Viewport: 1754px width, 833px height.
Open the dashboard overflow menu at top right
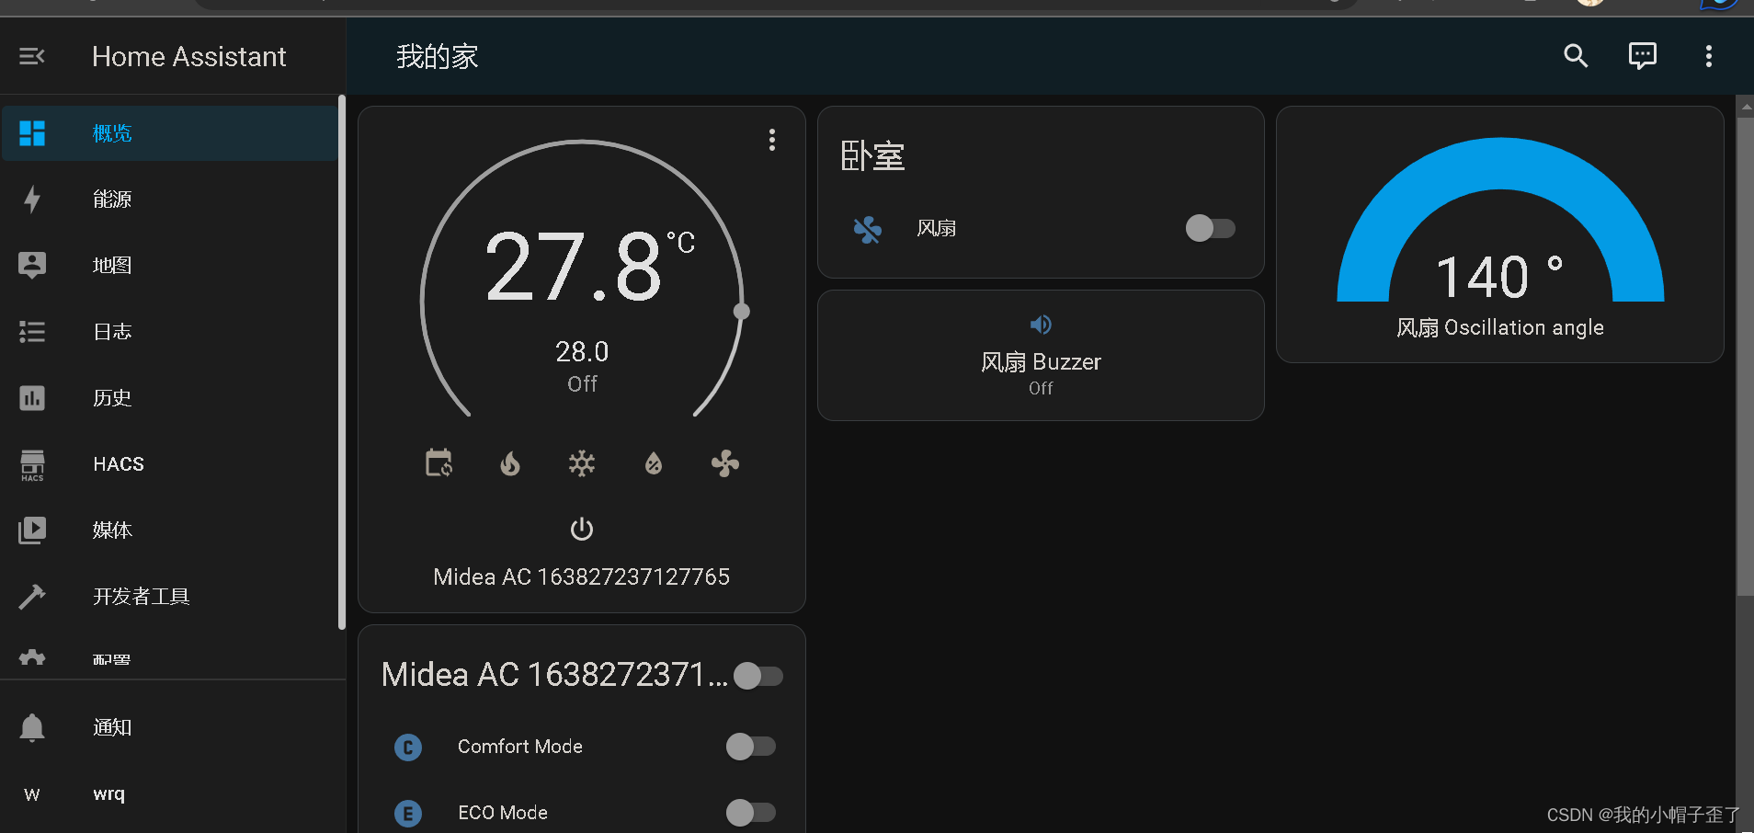point(1708,56)
